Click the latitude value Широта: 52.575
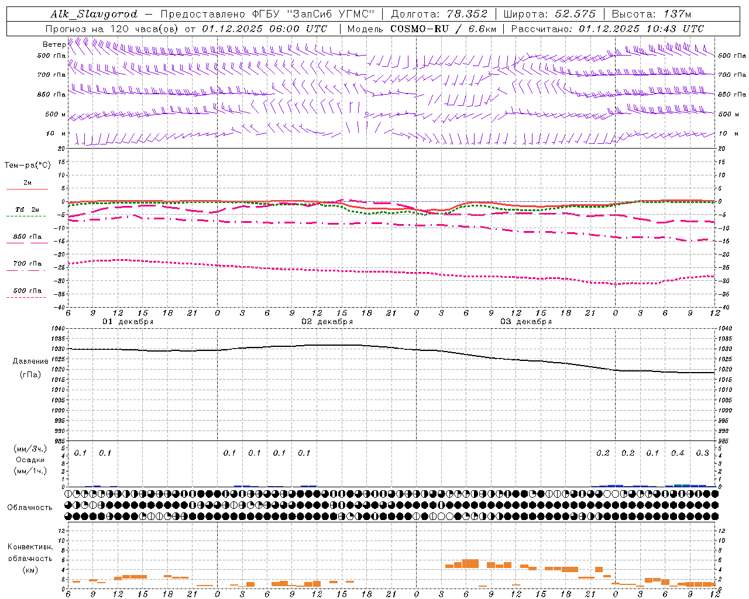The image size is (749, 599). point(549,14)
